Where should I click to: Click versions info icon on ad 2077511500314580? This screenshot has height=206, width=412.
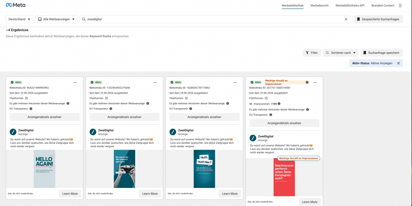[307, 109]
